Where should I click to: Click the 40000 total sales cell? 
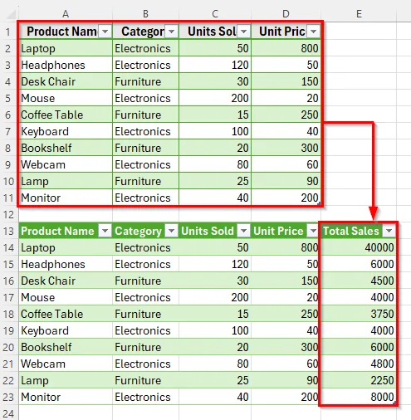coord(359,247)
